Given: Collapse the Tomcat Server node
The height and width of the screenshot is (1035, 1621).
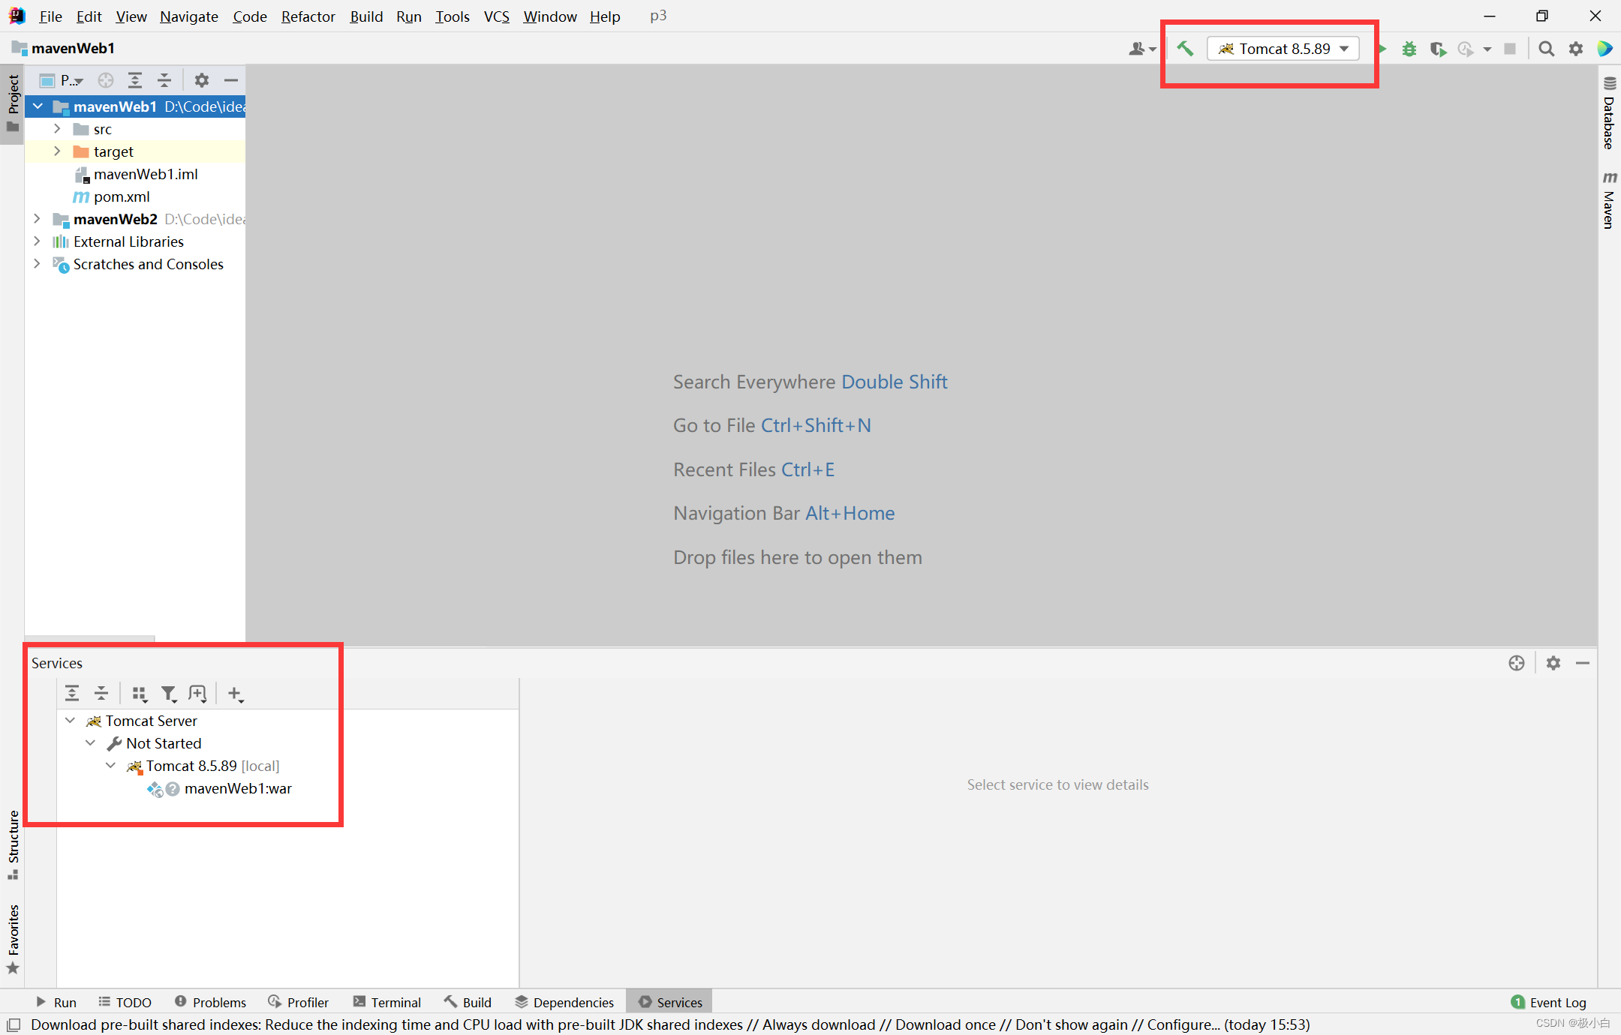Looking at the screenshot, I should point(70,721).
